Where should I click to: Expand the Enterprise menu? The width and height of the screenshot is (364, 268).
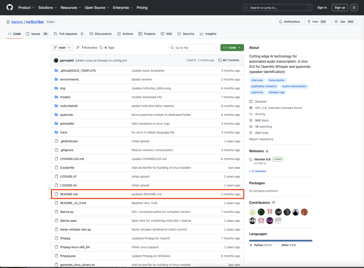(x=123, y=8)
